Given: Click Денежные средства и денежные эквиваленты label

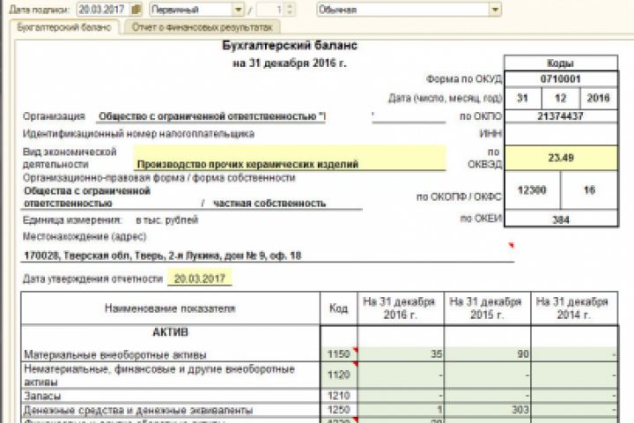Looking at the screenshot, I should click(138, 410).
